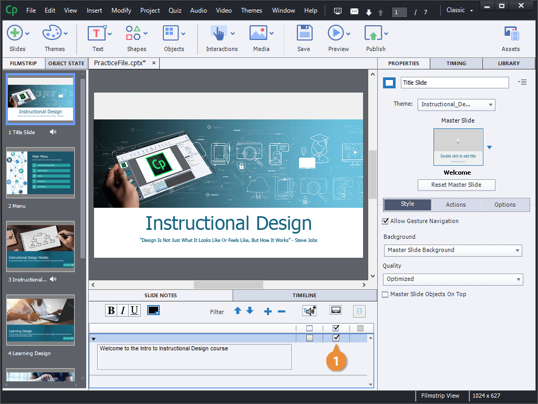Open the Assets panel icon
The width and height of the screenshot is (538, 404).
511,33
